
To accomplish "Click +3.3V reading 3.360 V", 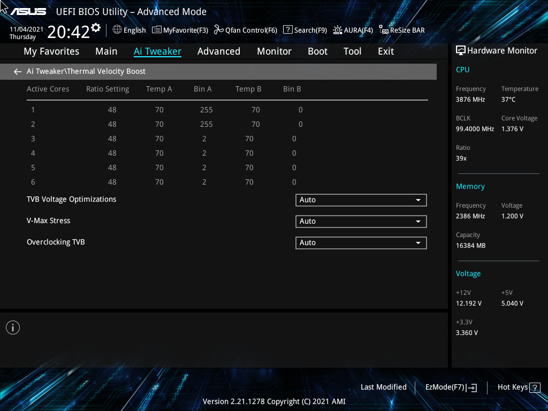I will click(467, 333).
